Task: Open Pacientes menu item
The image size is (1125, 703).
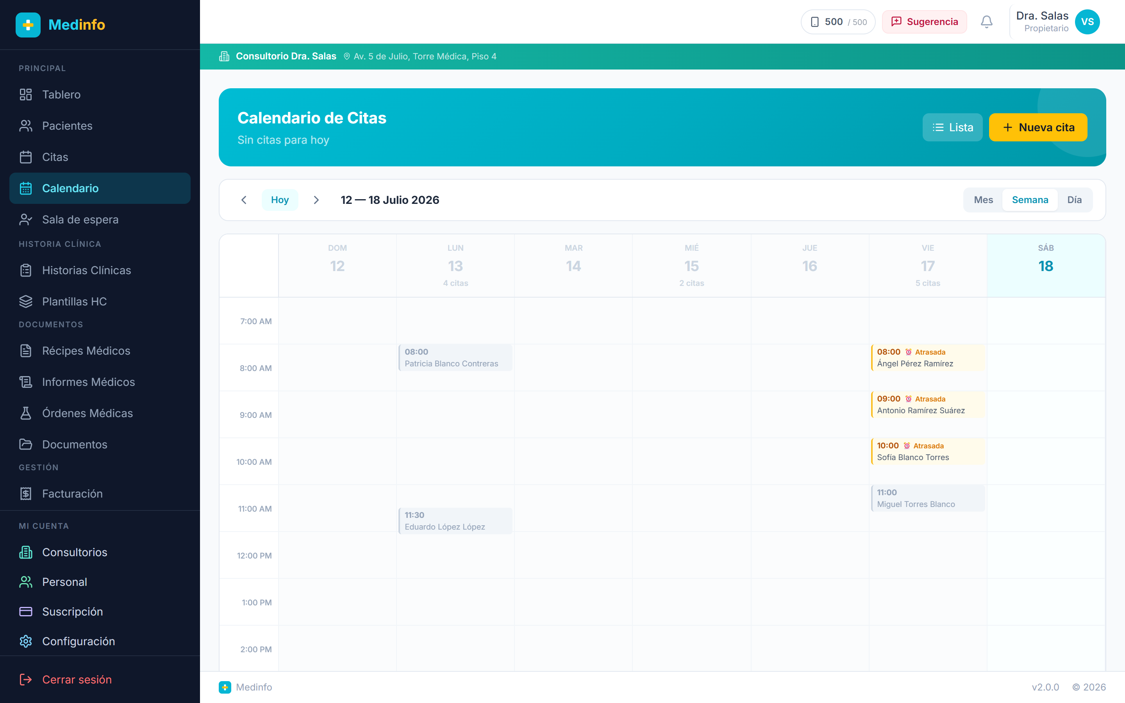Action: tap(100, 125)
